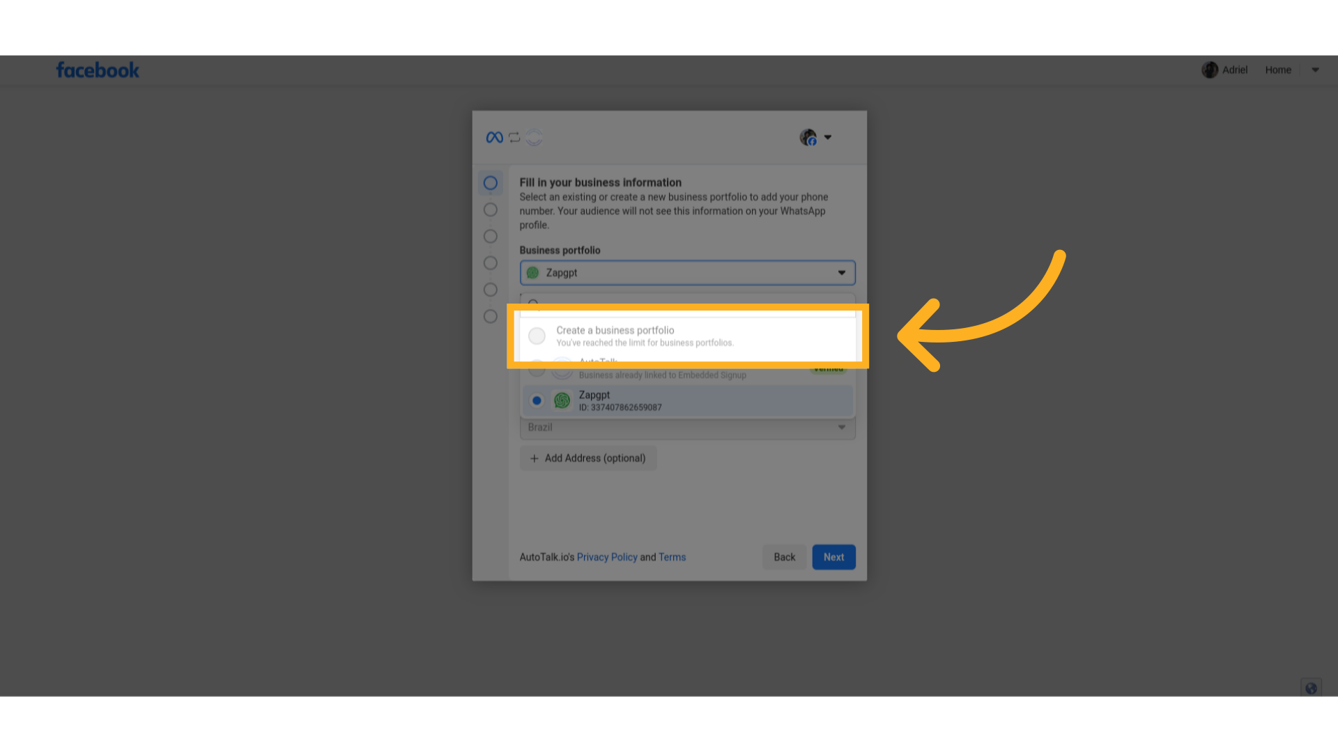
Task: Click the Facebook logo in the header
Action: [x=98, y=70]
